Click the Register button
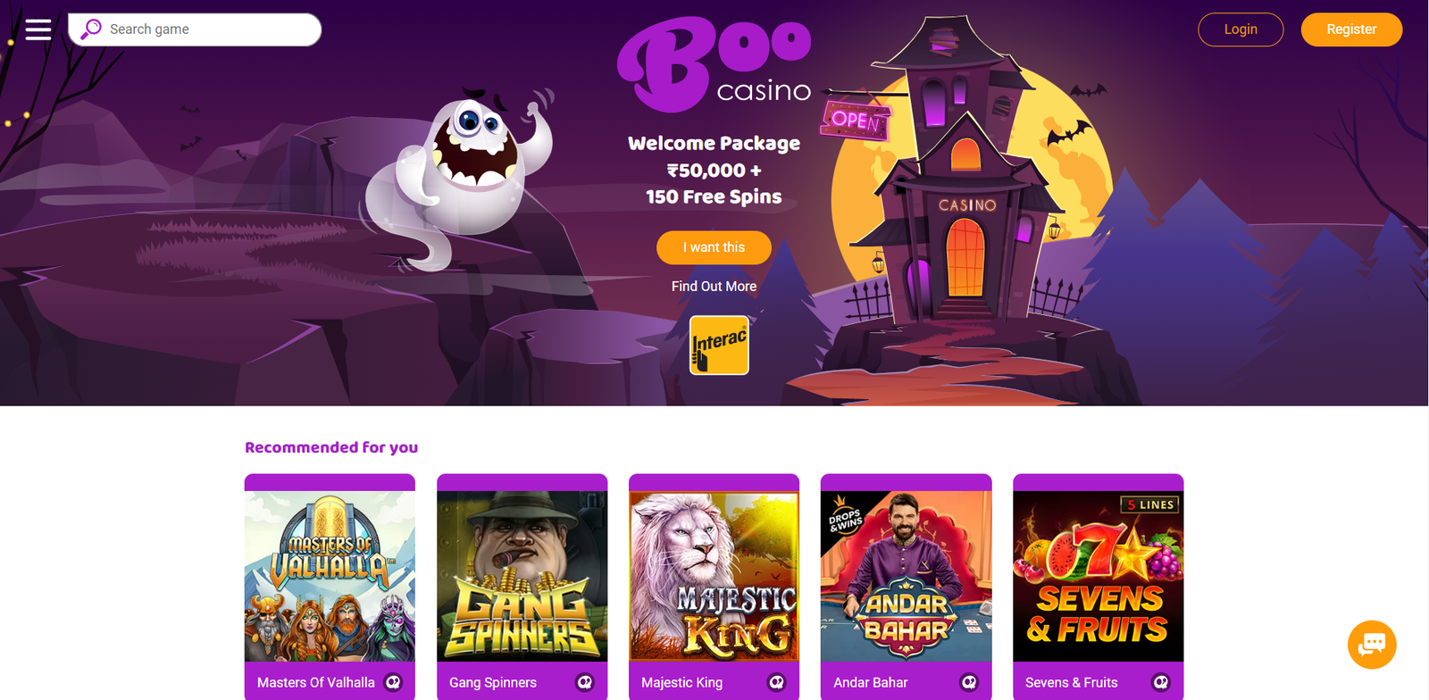The width and height of the screenshot is (1429, 700). click(x=1351, y=29)
